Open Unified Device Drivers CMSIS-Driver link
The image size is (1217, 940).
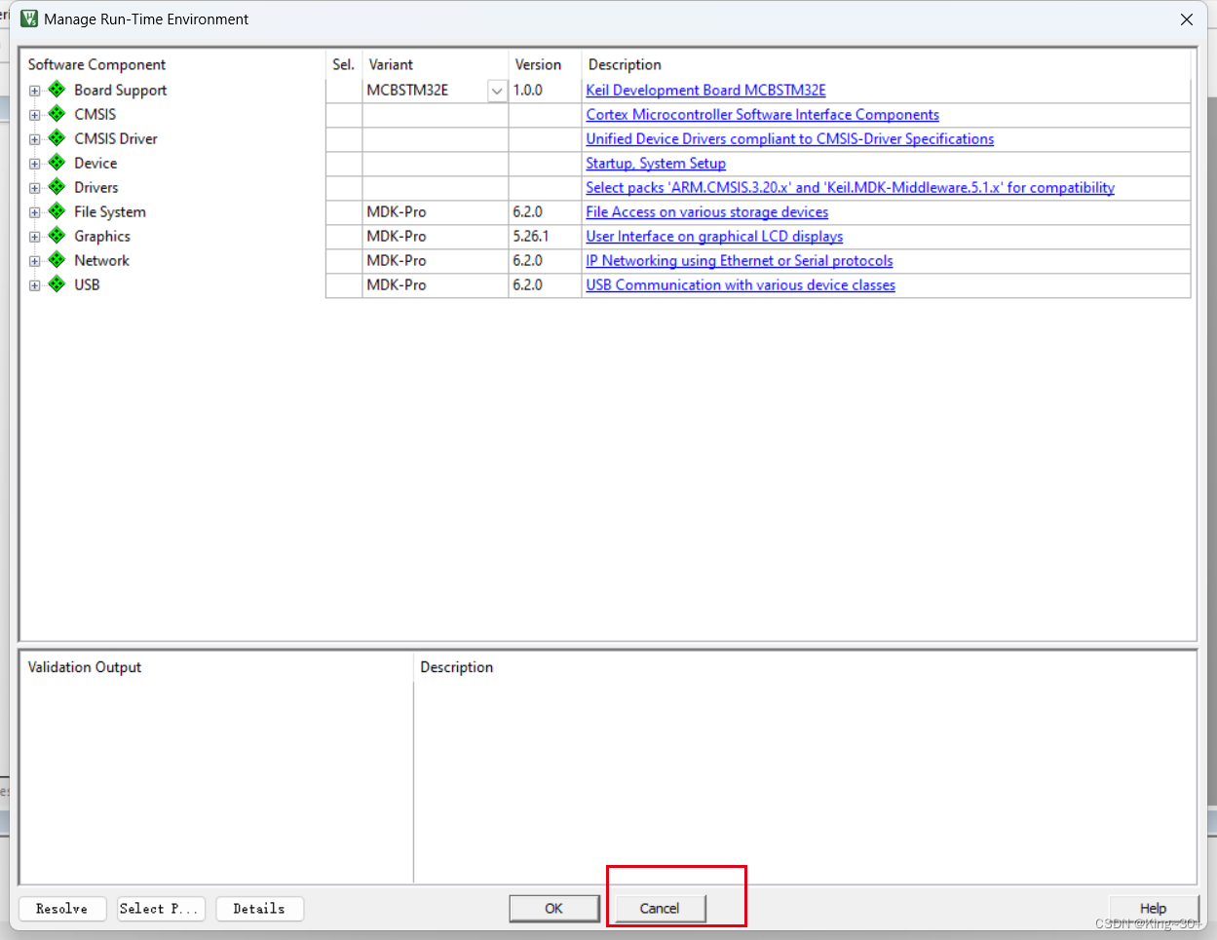point(789,138)
